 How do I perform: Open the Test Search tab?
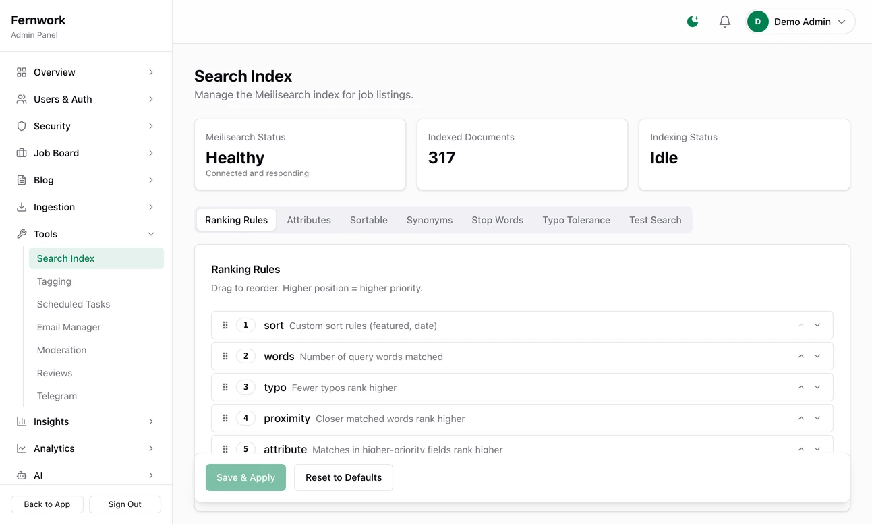[x=656, y=220]
